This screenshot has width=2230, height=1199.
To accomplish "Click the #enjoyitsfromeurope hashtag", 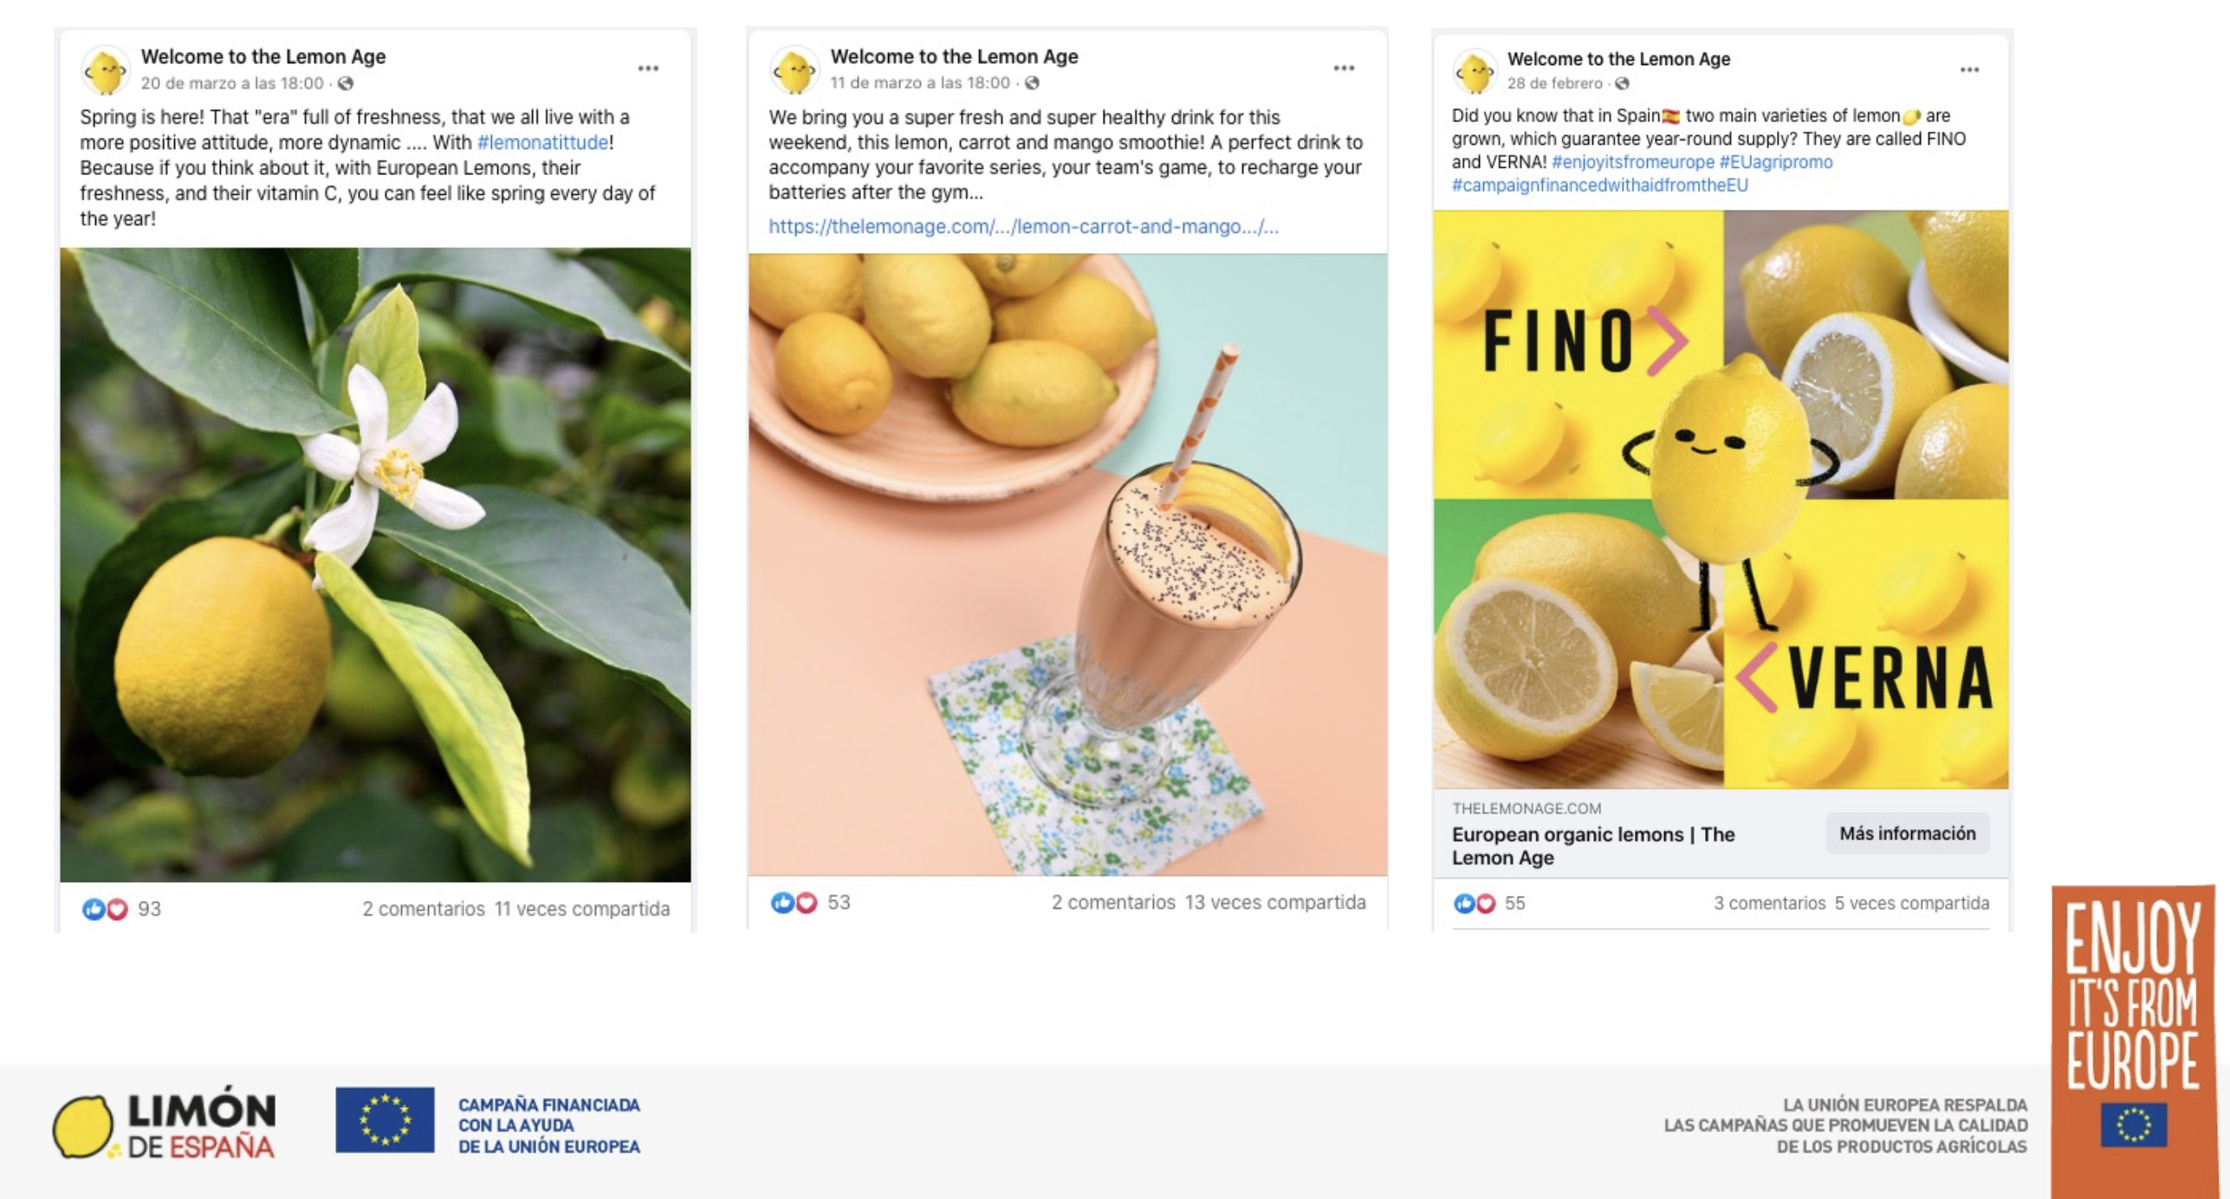I will [x=1632, y=162].
